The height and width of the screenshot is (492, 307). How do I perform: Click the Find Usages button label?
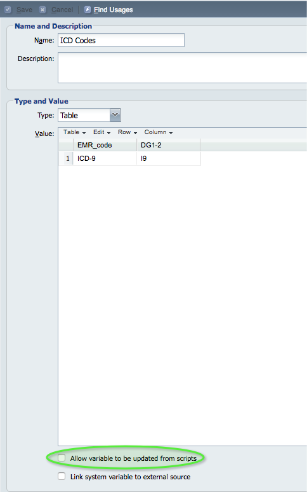coord(114,10)
